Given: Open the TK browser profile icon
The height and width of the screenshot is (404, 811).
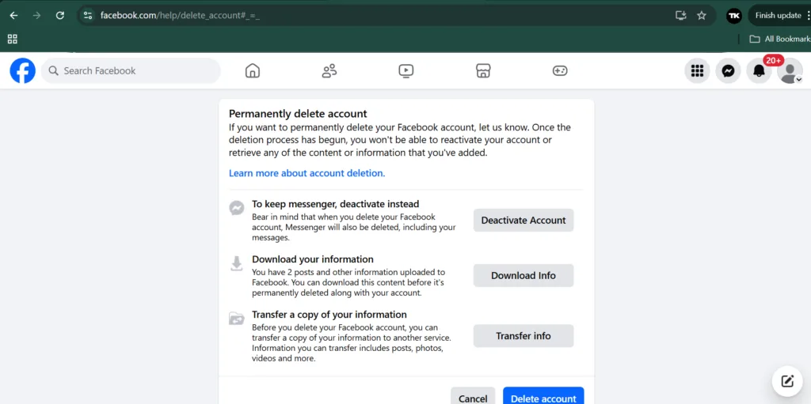Looking at the screenshot, I should [x=734, y=16].
